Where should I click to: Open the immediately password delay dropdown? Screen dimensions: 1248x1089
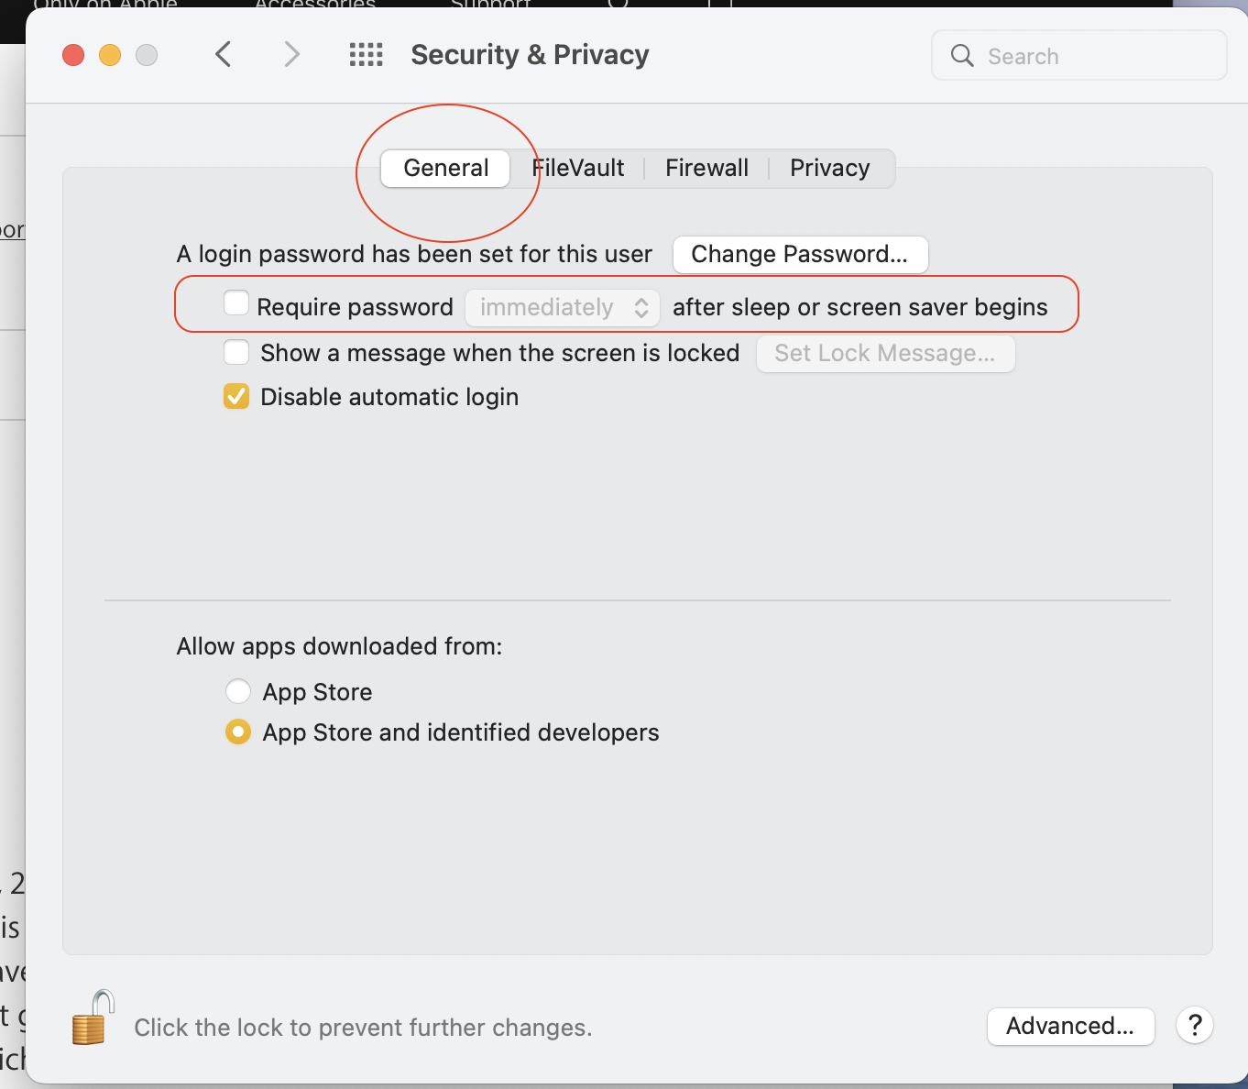pos(563,307)
